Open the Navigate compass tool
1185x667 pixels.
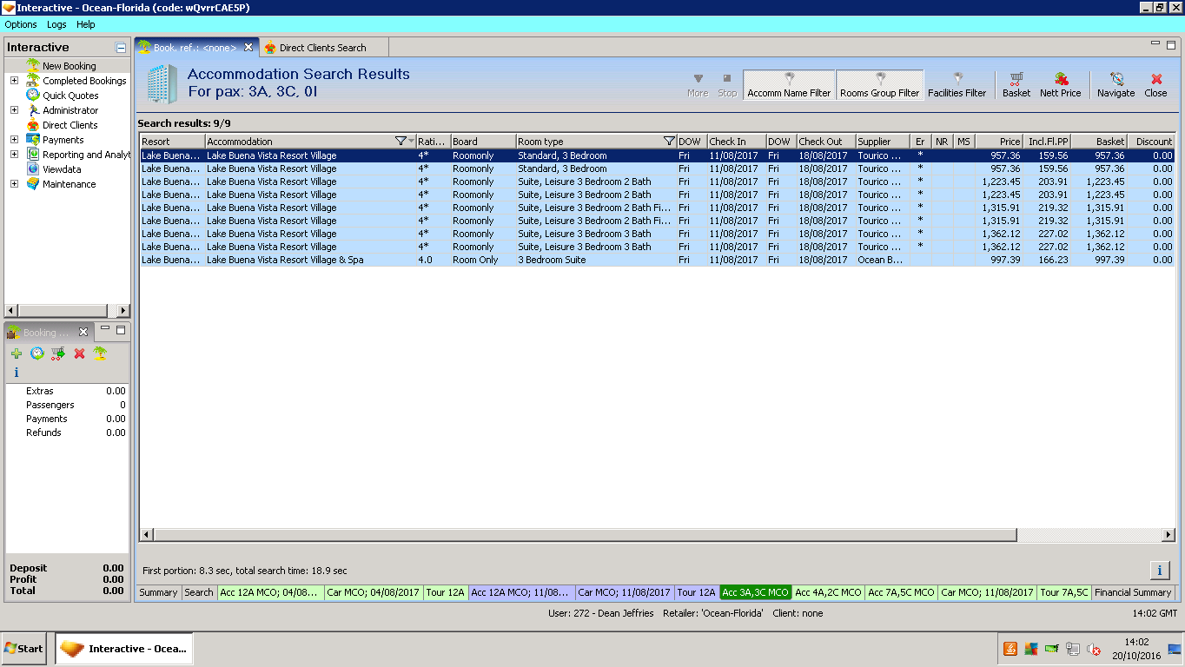1115,84
